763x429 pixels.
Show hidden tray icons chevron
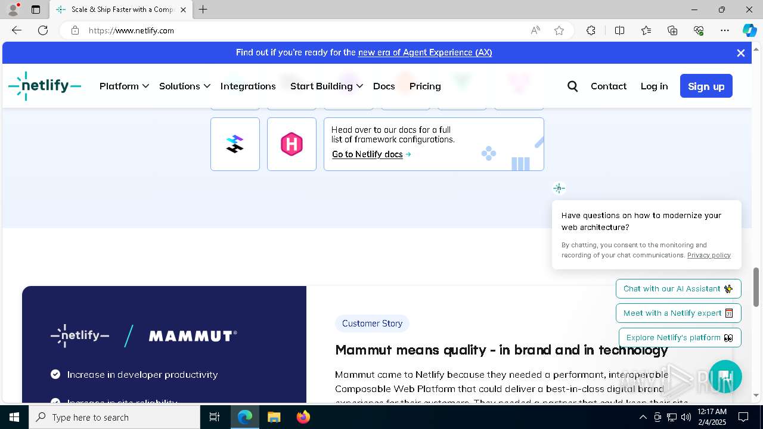pyautogui.click(x=643, y=417)
